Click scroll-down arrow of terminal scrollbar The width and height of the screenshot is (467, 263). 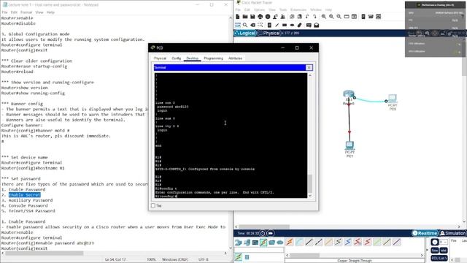(309, 196)
